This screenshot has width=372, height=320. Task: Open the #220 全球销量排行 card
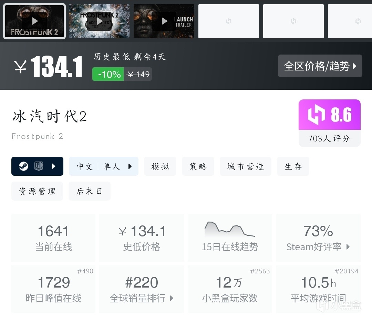coord(142,289)
